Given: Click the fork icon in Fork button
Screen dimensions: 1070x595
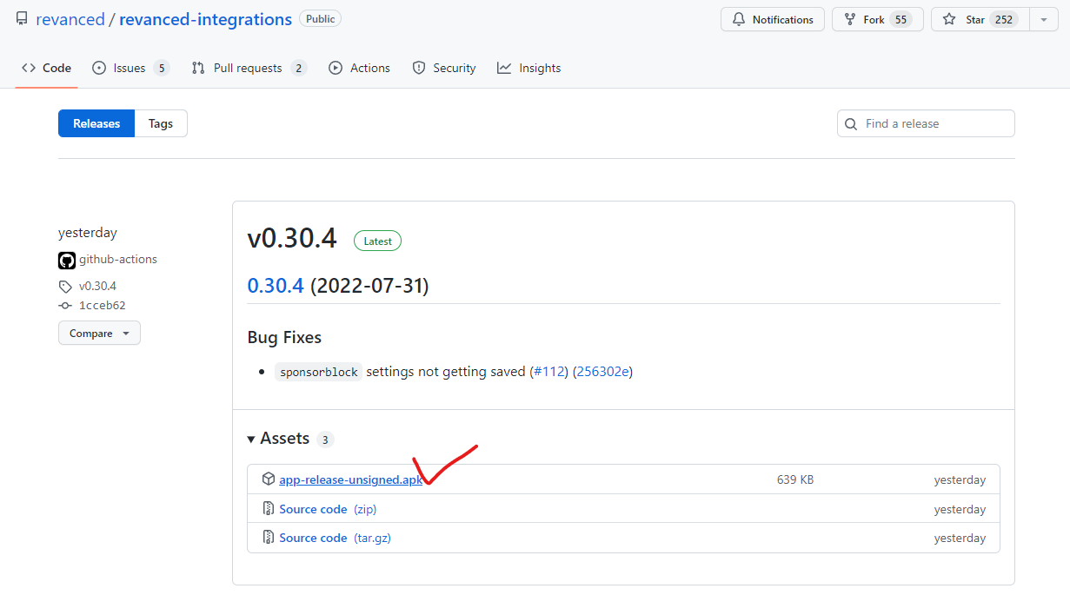Looking at the screenshot, I should [x=850, y=19].
